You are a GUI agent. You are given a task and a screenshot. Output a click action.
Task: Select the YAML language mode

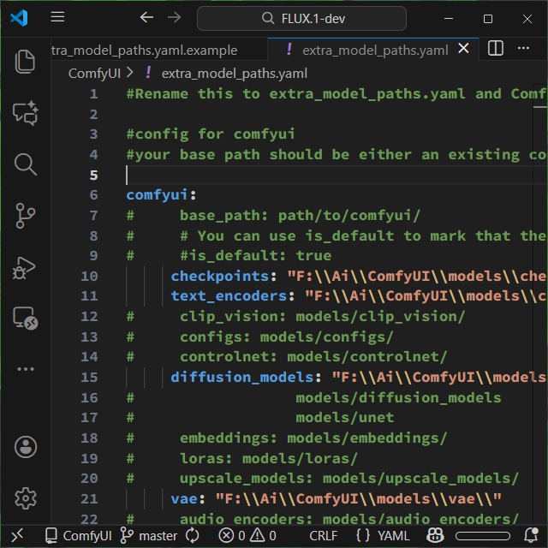[383, 536]
